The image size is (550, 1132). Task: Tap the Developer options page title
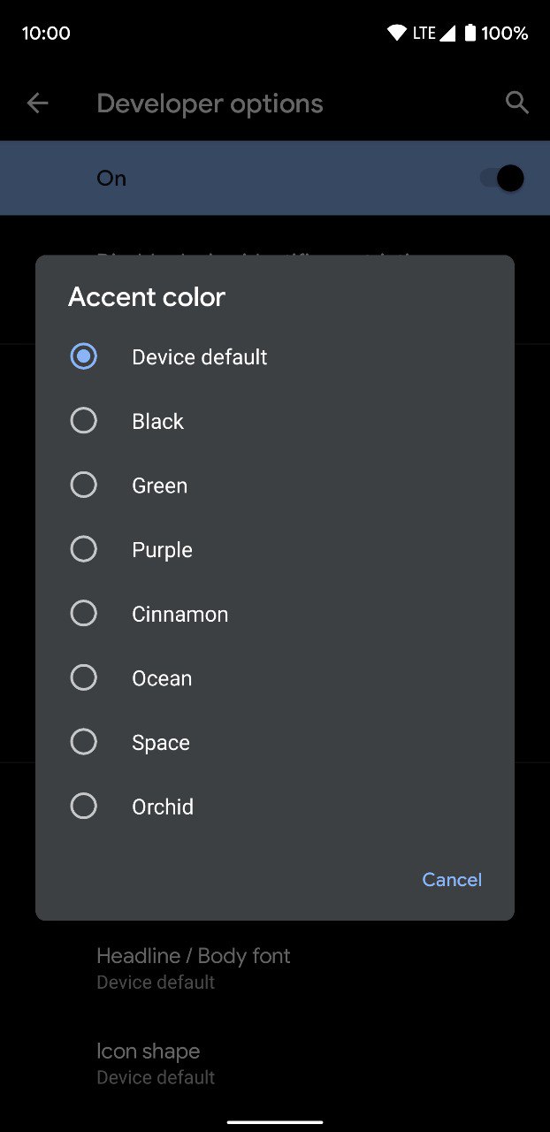click(x=210, y=103)
